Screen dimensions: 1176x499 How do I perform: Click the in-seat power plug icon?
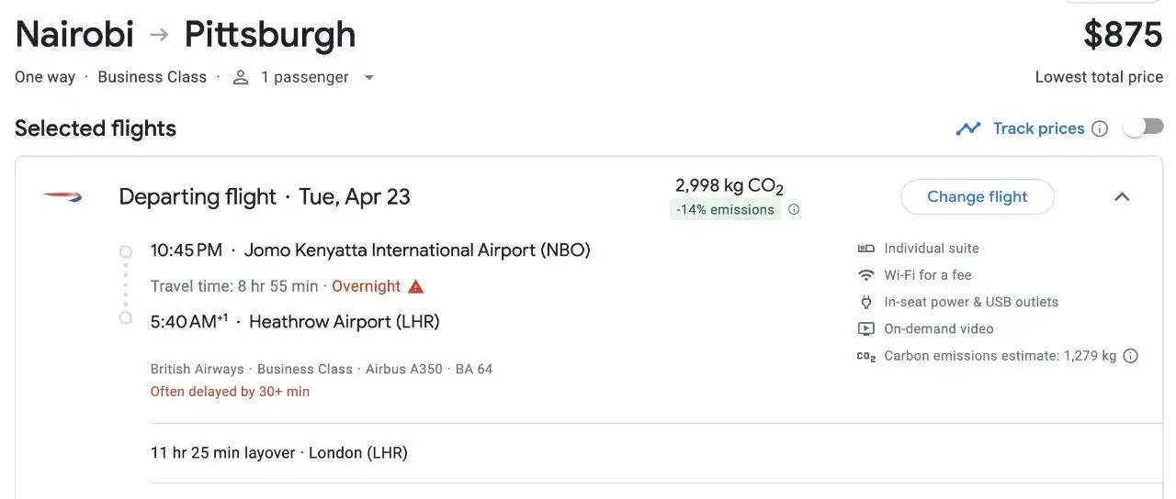865,302
